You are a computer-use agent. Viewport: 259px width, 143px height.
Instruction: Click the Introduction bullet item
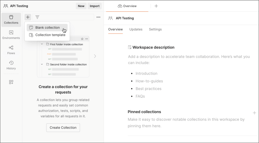[146, 74]
